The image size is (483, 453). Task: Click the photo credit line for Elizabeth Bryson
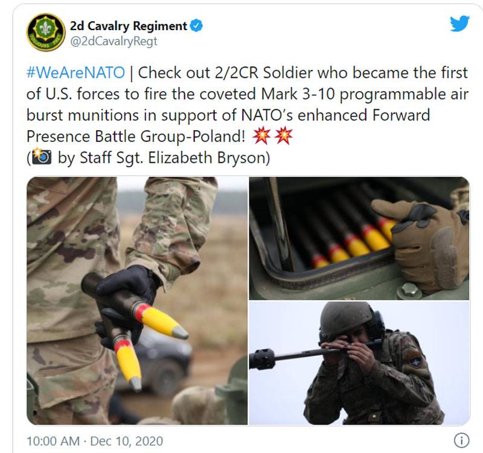[148, 157]
